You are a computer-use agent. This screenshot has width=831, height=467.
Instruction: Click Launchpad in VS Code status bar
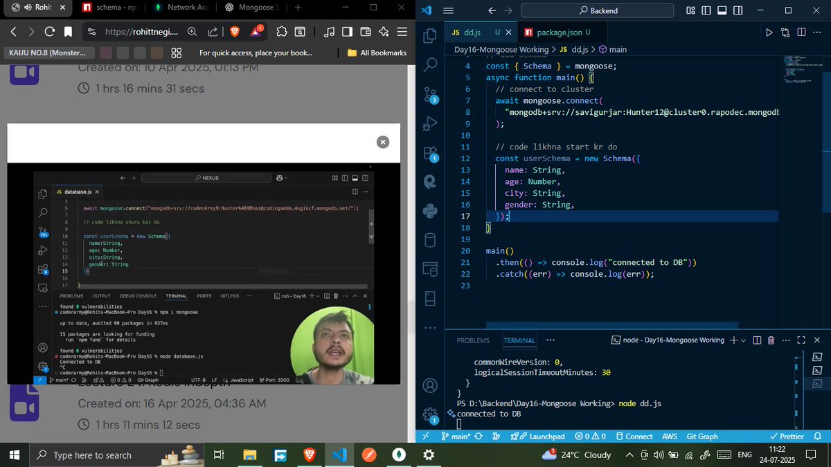pos(538,437)
